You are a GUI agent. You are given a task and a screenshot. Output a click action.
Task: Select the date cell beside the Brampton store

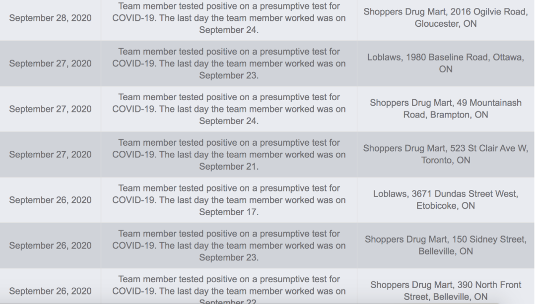50,109
